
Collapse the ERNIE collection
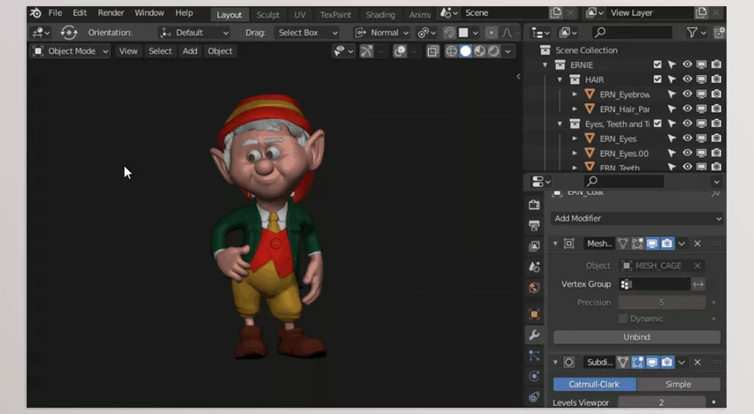[x=545, y=65]
